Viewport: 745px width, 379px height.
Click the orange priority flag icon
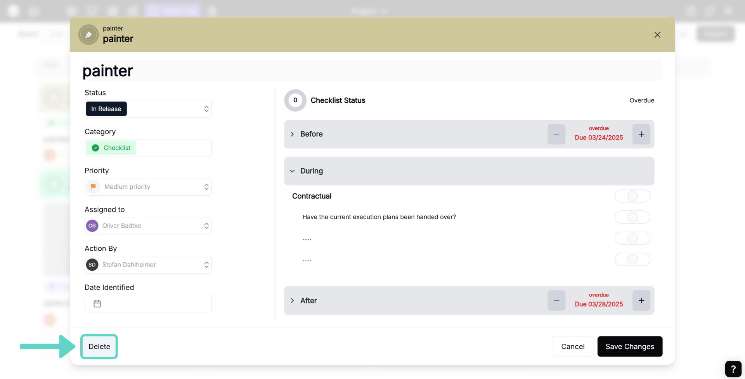coord(93,187)
